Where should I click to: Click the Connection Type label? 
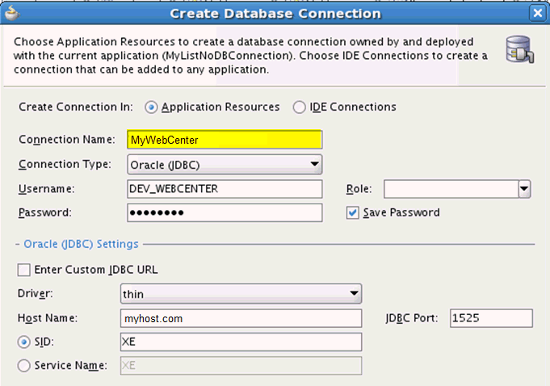tap(65, 164)
